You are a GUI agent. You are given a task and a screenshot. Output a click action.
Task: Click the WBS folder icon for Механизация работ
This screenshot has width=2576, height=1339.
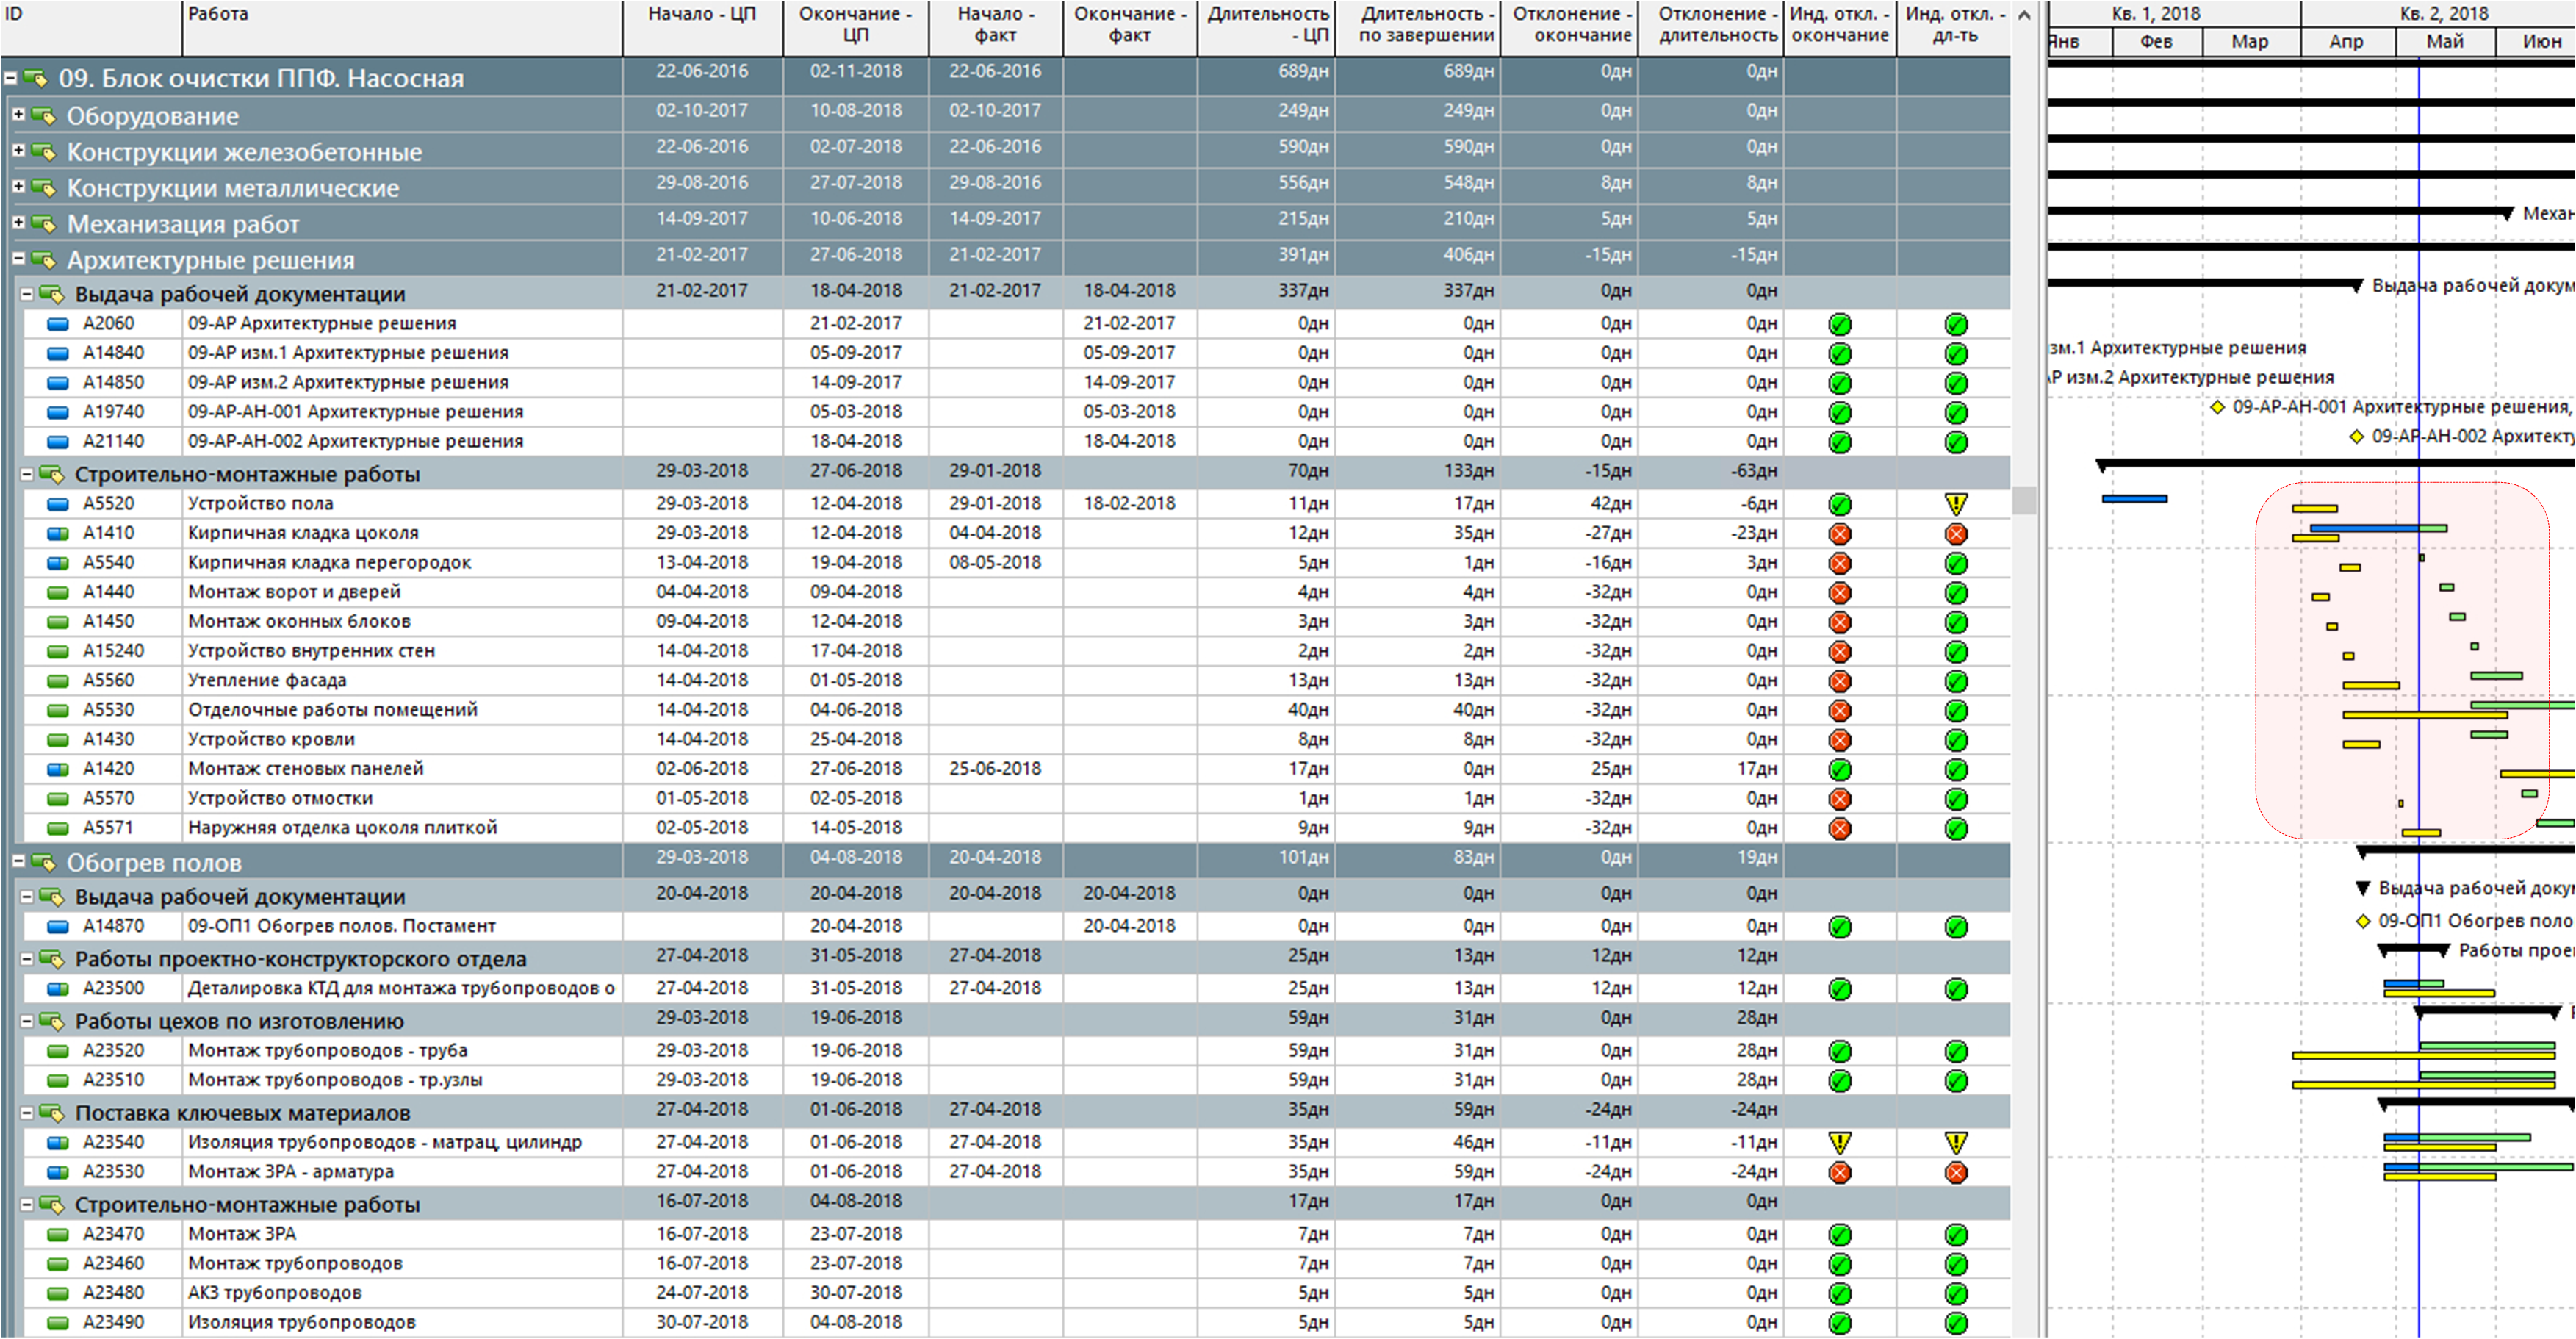43,223
